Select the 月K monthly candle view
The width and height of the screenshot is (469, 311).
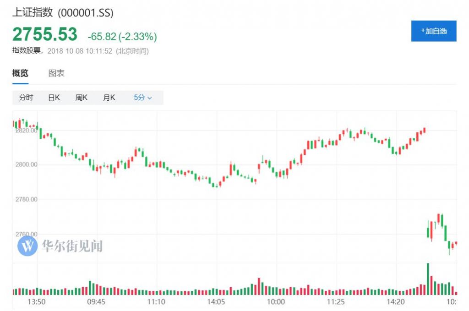click(x=109, y=98)
